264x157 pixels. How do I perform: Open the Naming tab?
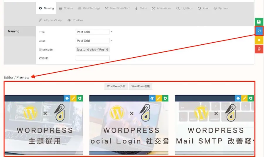click(46, 8)
